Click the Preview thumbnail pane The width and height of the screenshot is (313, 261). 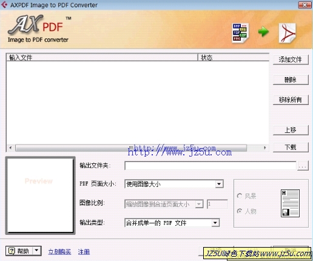click(41, 195)
